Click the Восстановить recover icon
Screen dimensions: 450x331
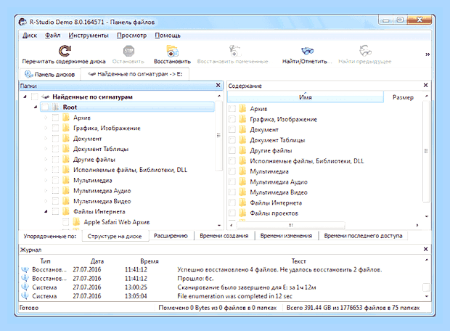173,51
